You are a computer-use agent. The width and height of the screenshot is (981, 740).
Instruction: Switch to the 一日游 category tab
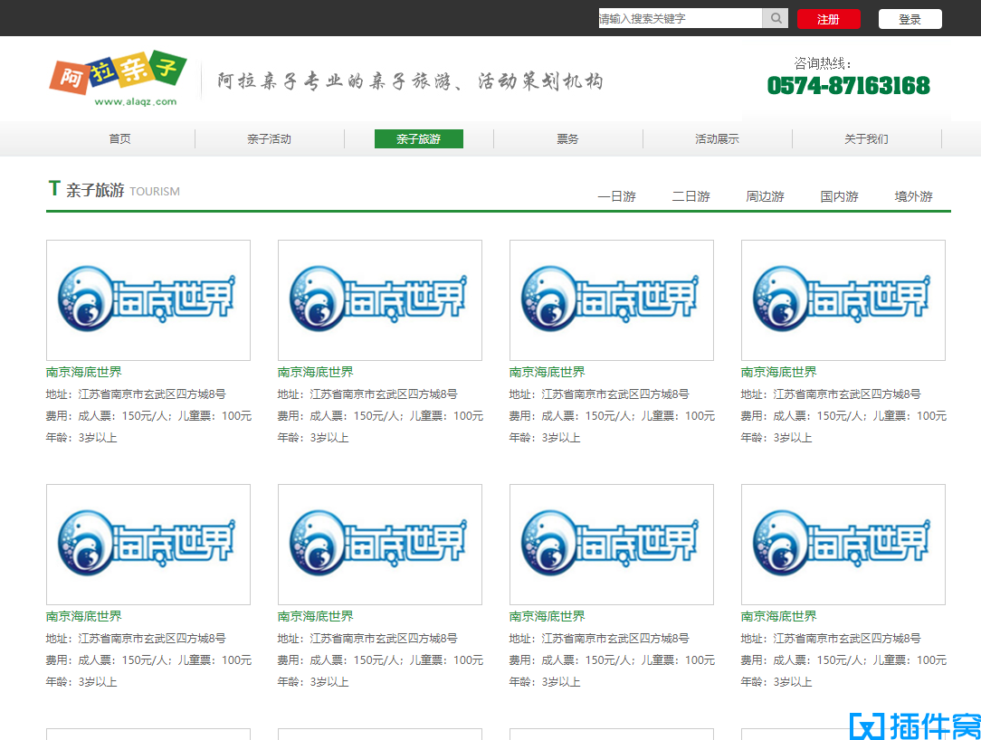(x=617, y=196)
